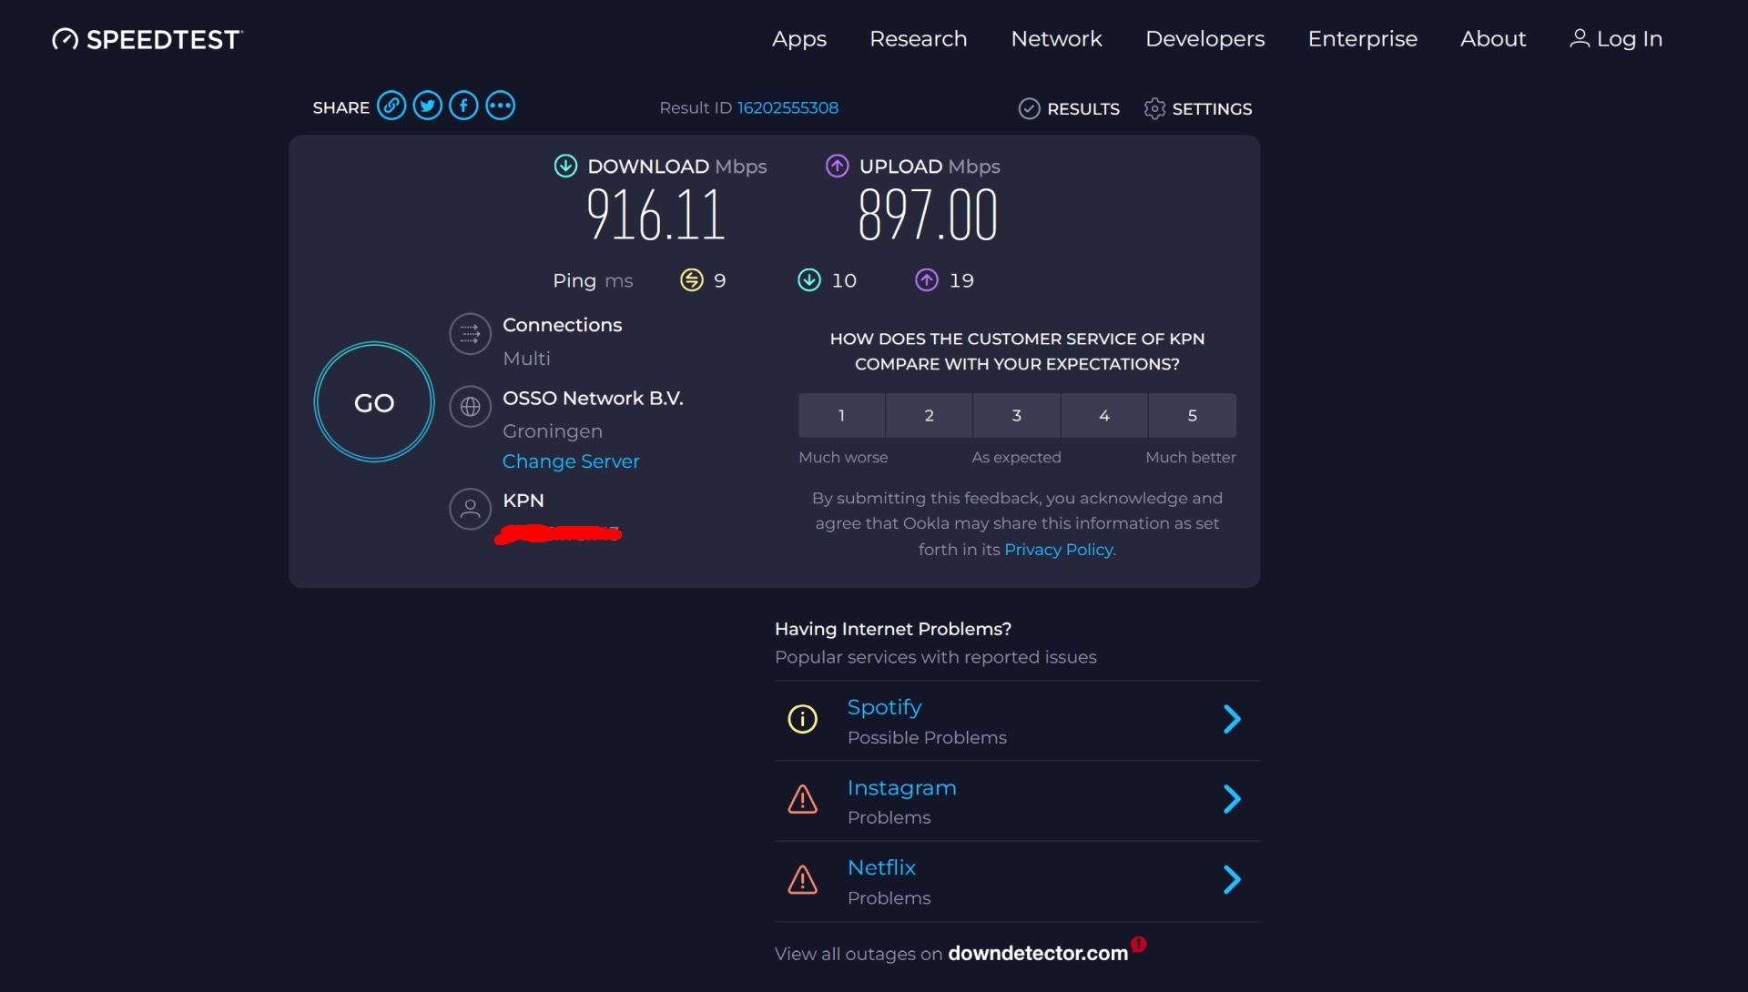Choose rating 5 Much better
Viewport: 1748px width, 992px height.
(x=1192, y=416)
